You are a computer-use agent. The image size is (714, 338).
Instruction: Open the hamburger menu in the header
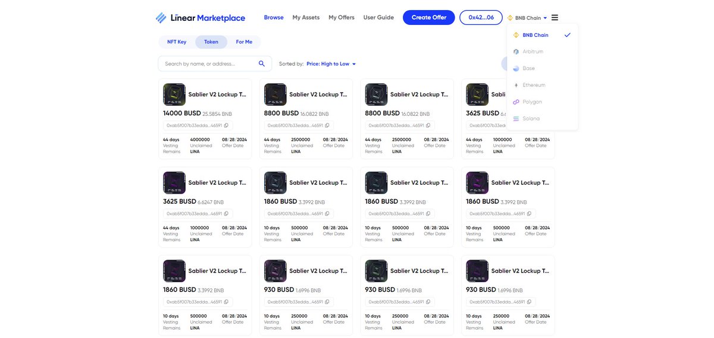555,18
